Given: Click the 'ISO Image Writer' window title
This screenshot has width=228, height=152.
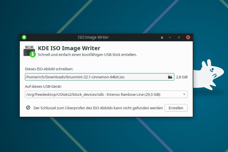Looking at the screenshot, I should (93, 37).
